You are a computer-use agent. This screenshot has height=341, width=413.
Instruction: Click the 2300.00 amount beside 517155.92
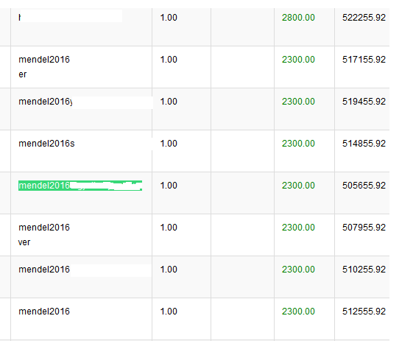tap(298, 60)
